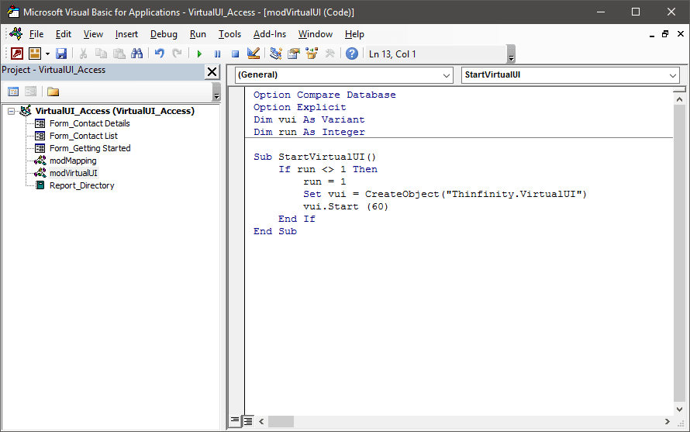Open toolbar options overflow arrow
690x432 pixels.
(511, 54)
